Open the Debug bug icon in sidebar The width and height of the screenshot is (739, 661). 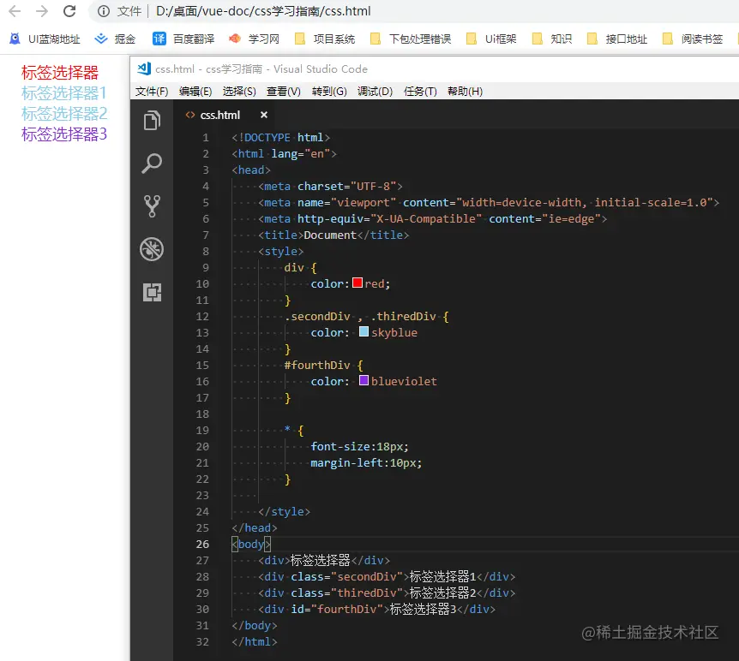[x=152, y=249]
